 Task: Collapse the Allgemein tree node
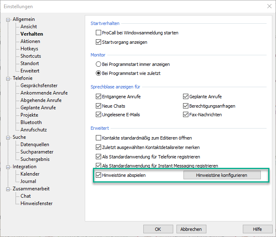(x=8, y=20)
